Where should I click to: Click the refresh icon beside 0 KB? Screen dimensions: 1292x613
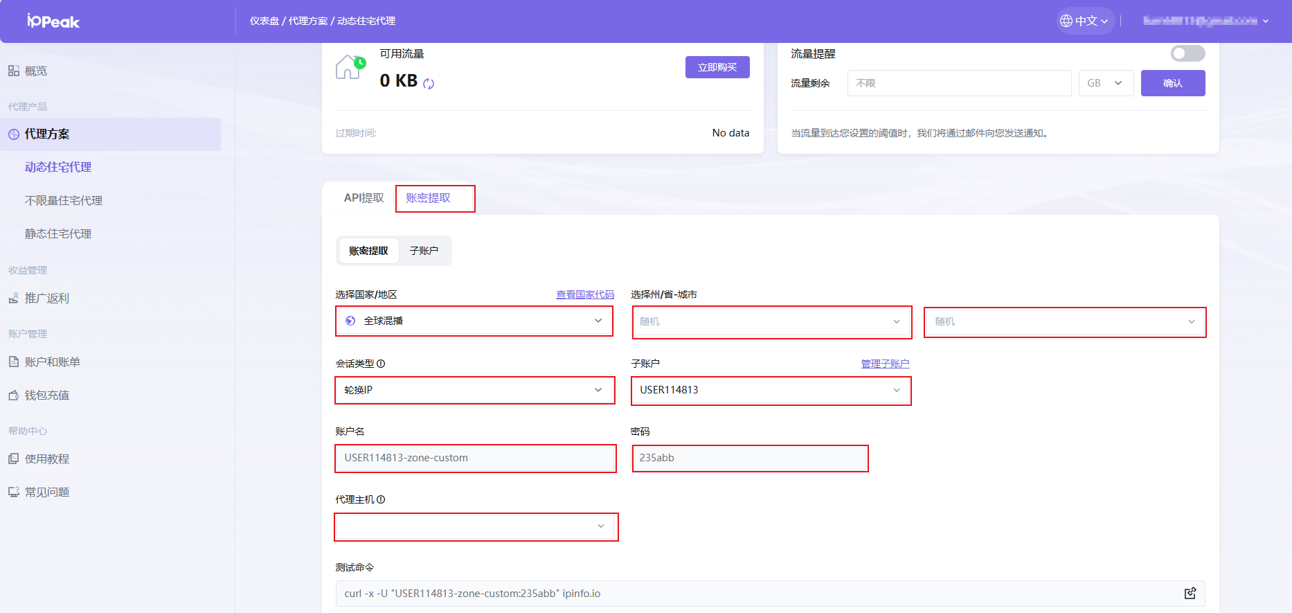point(429,84)
